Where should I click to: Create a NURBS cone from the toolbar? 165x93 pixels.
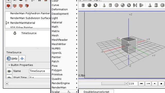click(x=150, y=5)
